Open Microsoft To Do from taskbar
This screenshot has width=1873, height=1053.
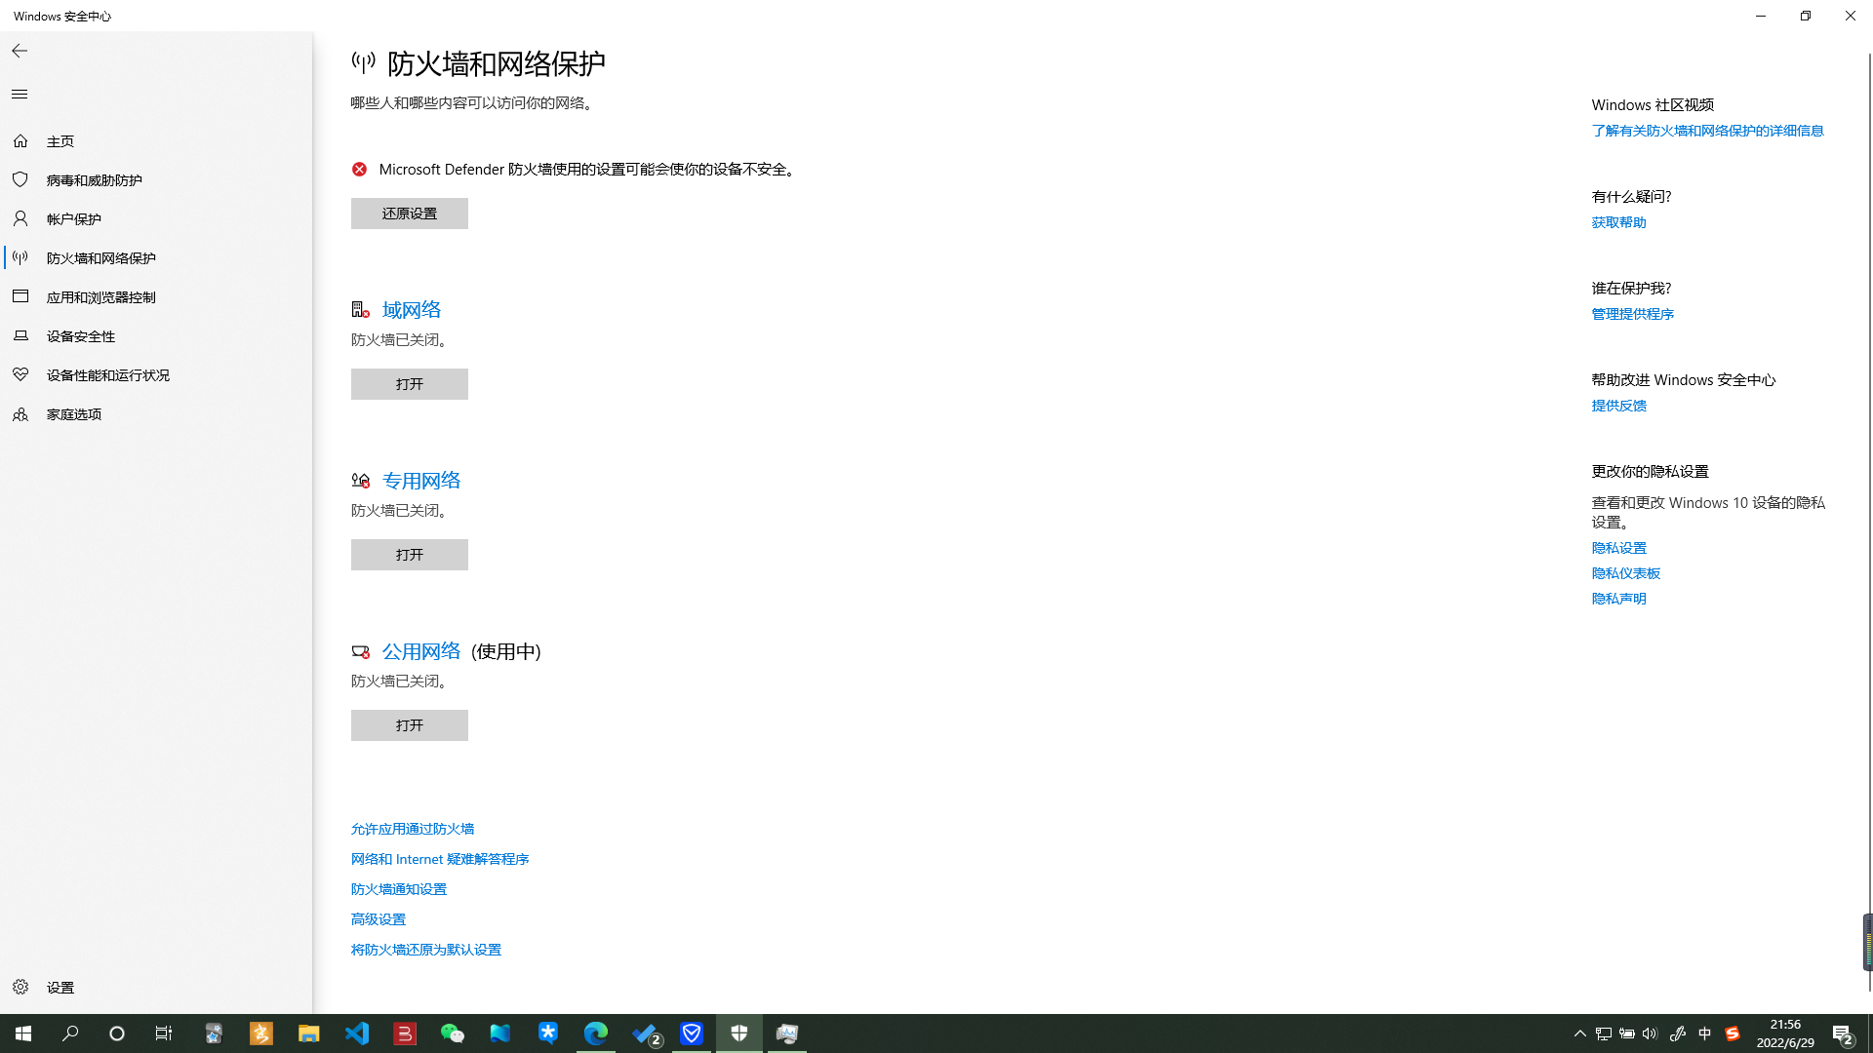[x=644, y=1033]
